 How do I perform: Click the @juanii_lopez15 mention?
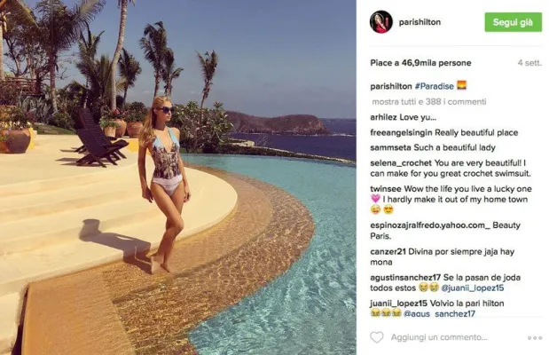[473, 288]
